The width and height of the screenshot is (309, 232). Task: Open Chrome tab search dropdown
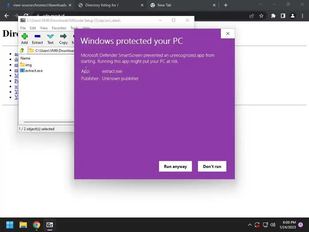[260, 4]
